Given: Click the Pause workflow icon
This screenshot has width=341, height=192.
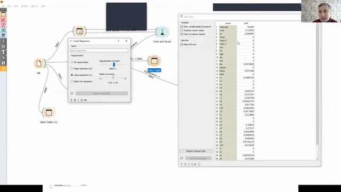Looking at the screenshot, I should click(3, 63).
